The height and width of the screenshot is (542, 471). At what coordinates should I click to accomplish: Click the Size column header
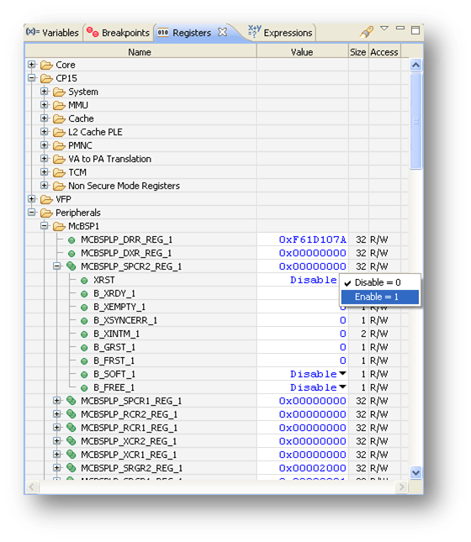[x=358, y=52]
